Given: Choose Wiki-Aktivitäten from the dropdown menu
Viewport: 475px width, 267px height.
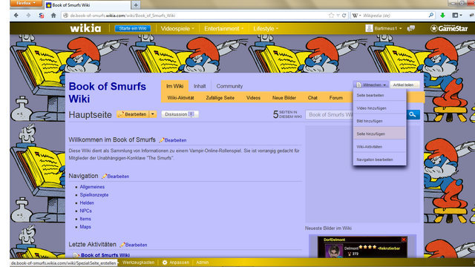Looking at the screenshot, I should pos(379,147).
